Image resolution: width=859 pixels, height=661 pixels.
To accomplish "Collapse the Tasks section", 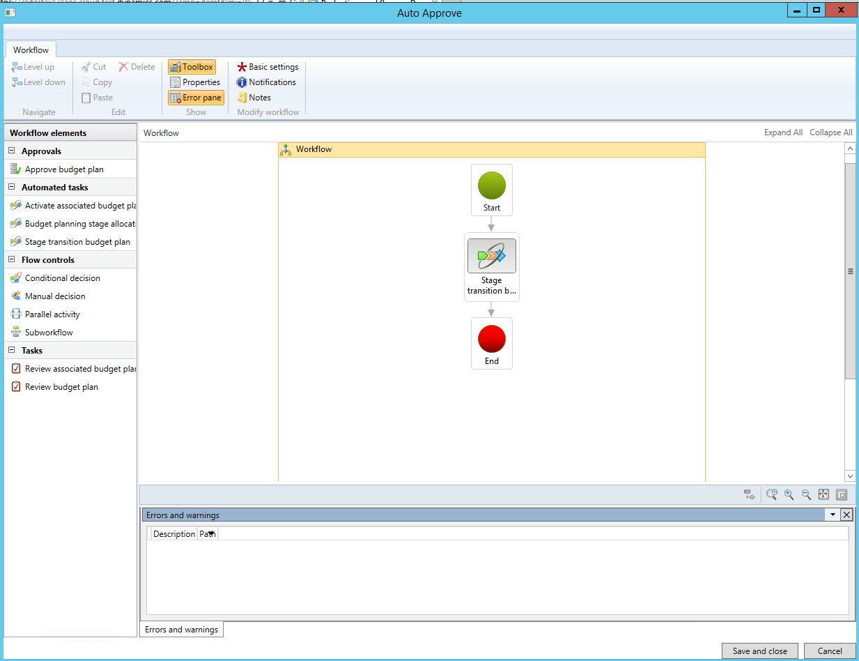I will tap(12, 351).
